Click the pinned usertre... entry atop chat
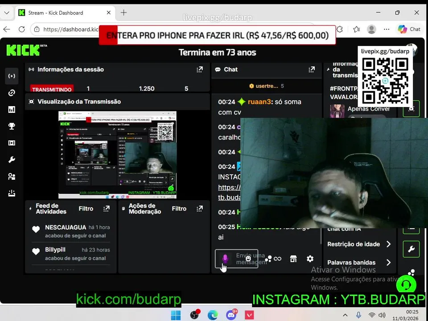The width and height of the screenshot is (428, 321). pos(267,86)
